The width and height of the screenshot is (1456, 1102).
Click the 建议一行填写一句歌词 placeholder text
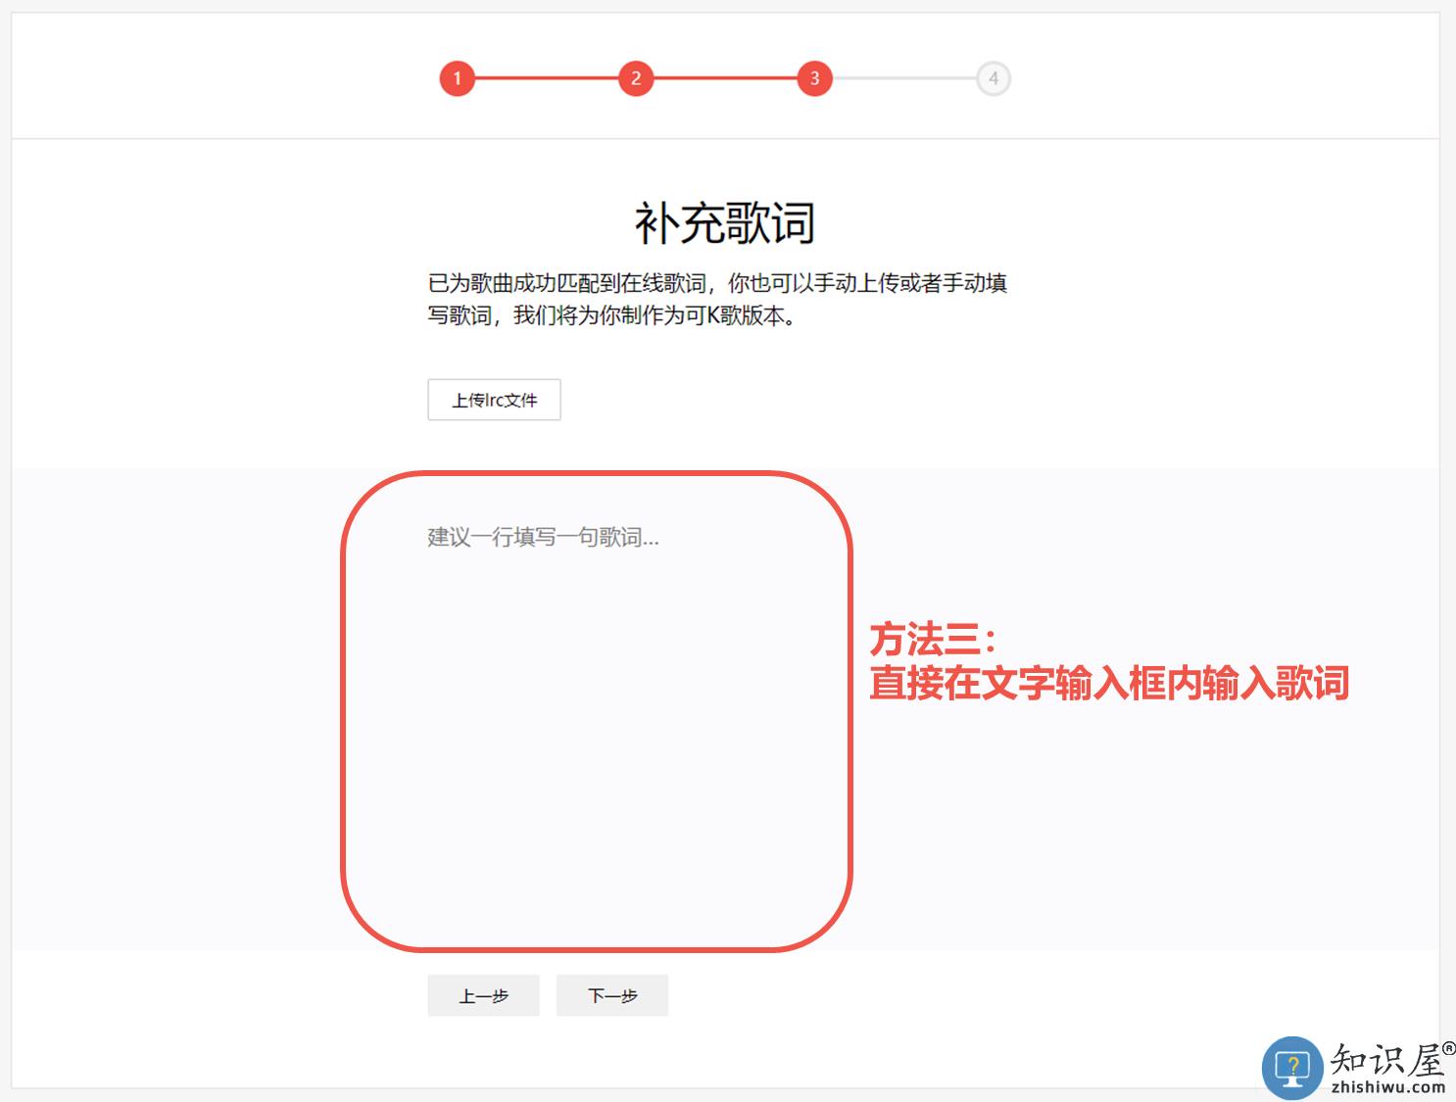543,537
